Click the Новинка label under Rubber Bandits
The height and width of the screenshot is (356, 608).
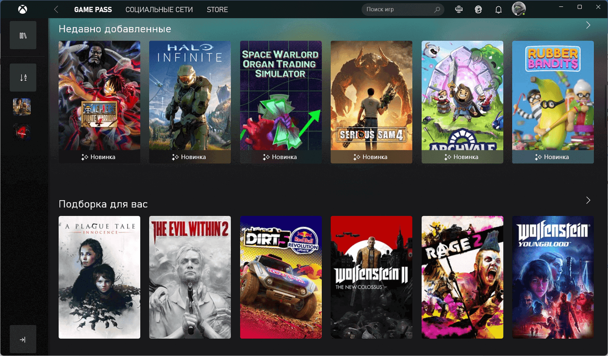[x=552, y=157]
